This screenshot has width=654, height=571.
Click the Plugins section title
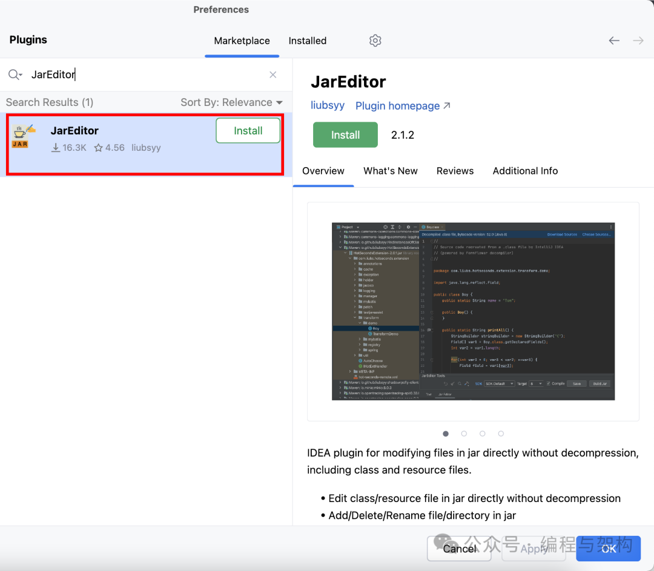28,40
